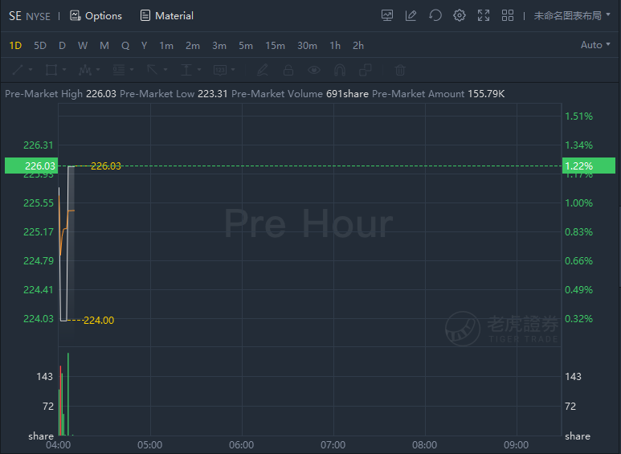Select the 123 text annotation tool
621x454 pixels.
[220, 70]
